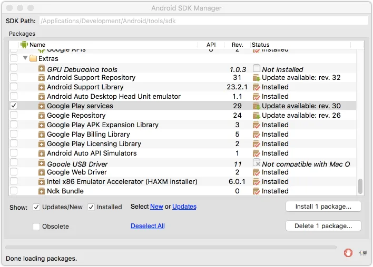Click the API column header
This screenshot has width=373, height=267.
tap(211, 45)
